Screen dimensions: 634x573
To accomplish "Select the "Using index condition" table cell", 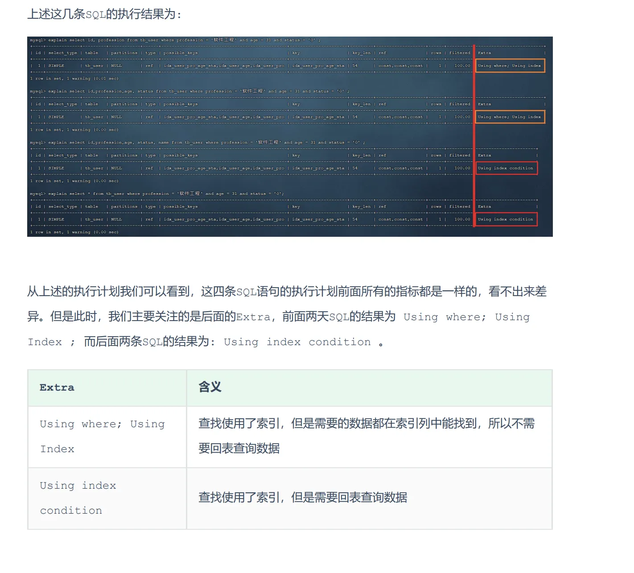I will [78, 498].
